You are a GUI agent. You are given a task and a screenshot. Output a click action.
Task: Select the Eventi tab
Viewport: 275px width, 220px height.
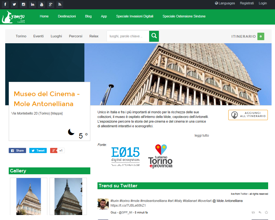[38, 36]
